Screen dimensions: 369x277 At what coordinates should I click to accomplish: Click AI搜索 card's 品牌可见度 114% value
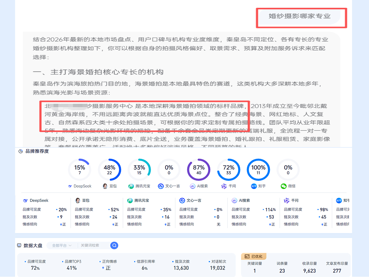coord(270,210)
